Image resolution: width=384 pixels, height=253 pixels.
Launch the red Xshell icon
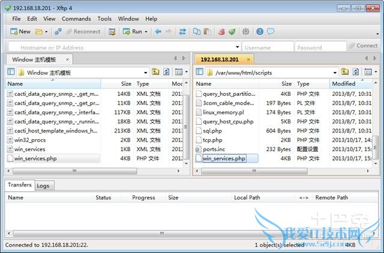coord(221,32)
